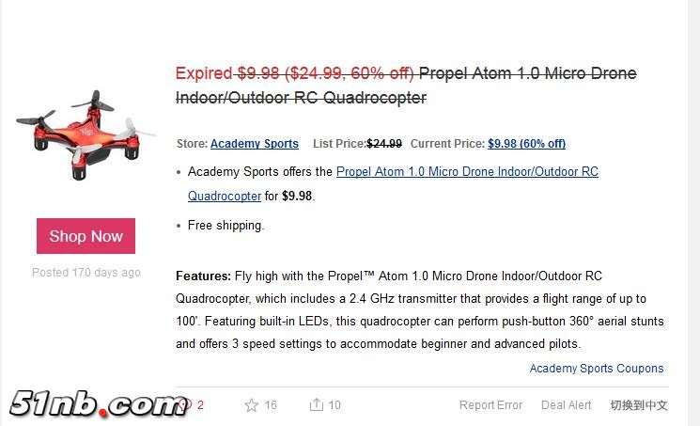Click Deal Alert
Image resolution: width=700 pixels, height=426 pixels.
567,405
